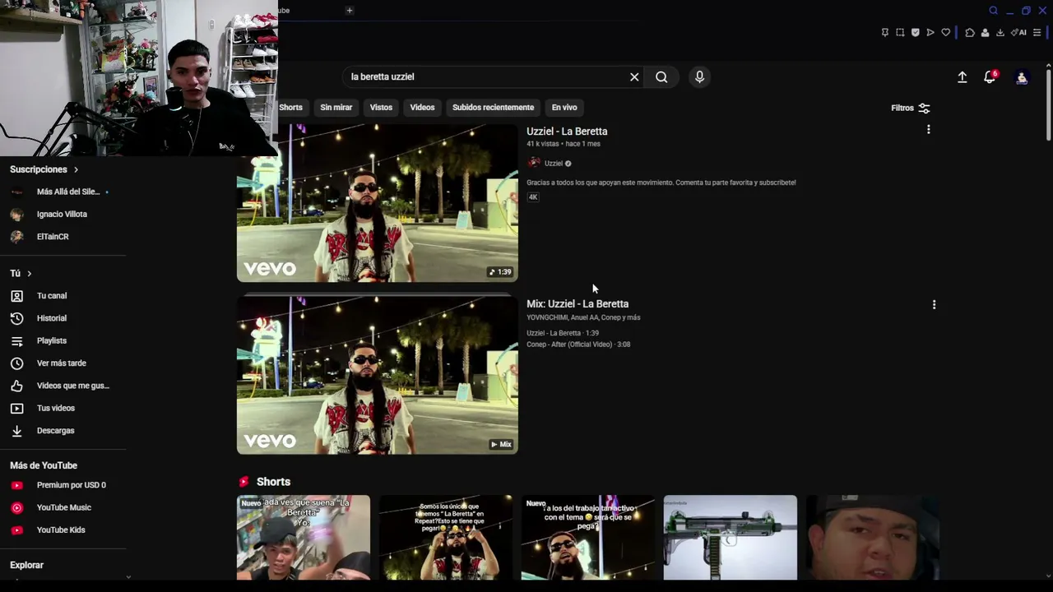Open the Filtros filter options
This screenshot has width=1053, height=592.
point(911,108)
